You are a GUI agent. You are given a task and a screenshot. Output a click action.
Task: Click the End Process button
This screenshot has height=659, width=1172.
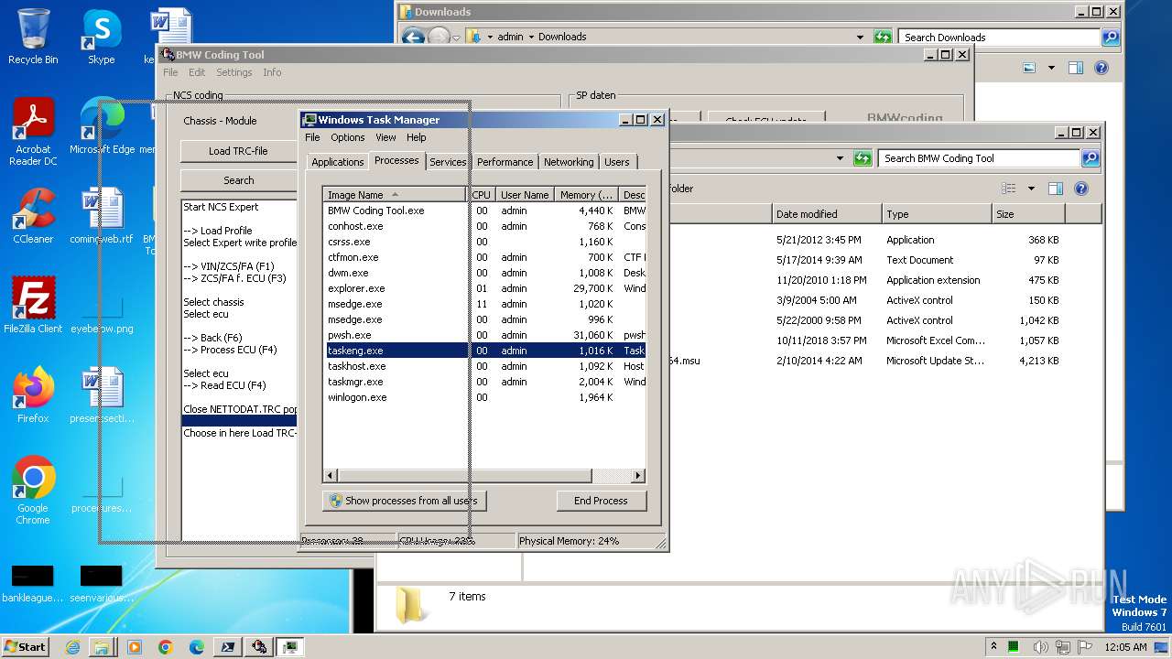coord(602,501)
